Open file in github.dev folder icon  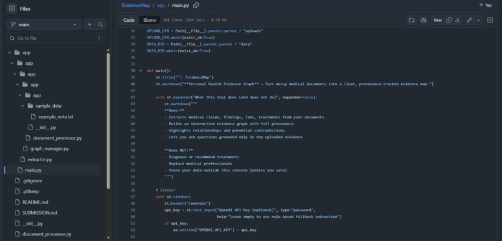pos(412,20)
